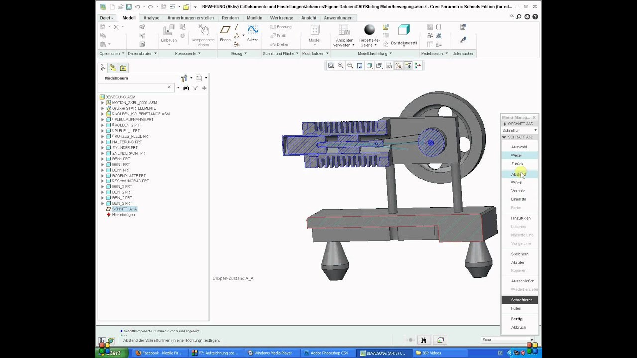Click the repaint icon in view toolbar
The width and height of the screenshot is (637, 358).
click(x=360, y=66)
